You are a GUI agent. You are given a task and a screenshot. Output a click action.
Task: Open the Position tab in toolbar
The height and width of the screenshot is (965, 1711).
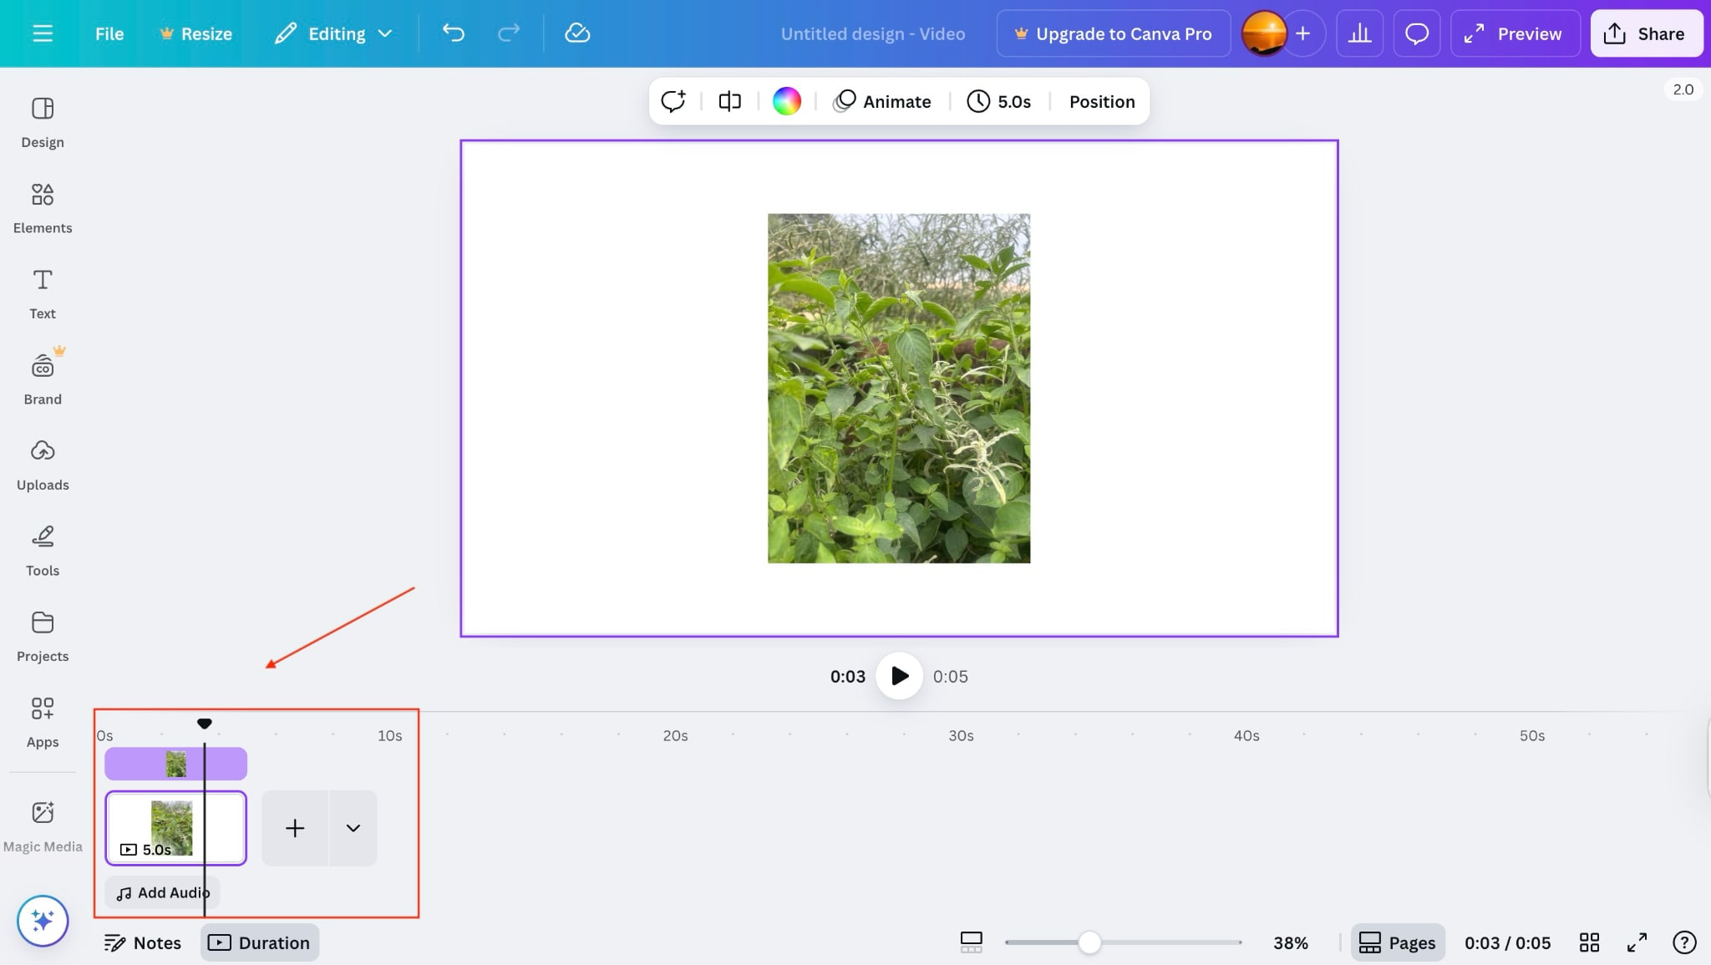click(1101, 101)
